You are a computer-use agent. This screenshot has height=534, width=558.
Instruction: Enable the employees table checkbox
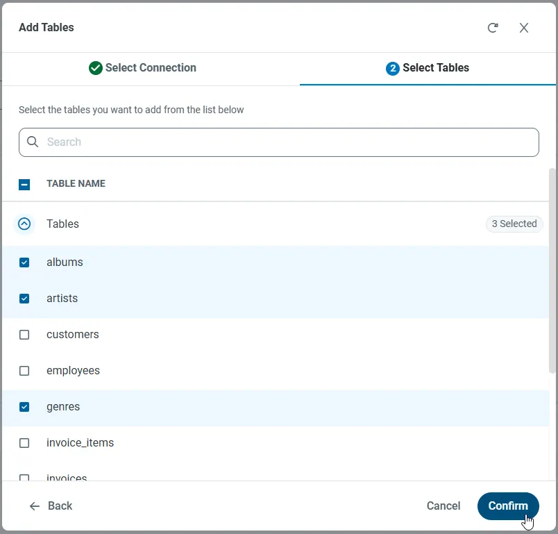(24, 371)
